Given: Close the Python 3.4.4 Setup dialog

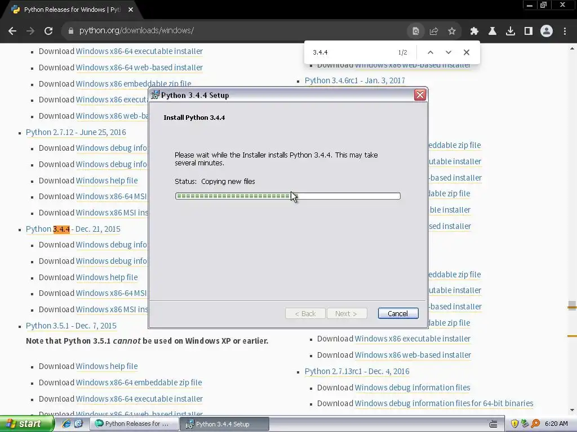Looking at the screenshot, I should click(420, 95).
